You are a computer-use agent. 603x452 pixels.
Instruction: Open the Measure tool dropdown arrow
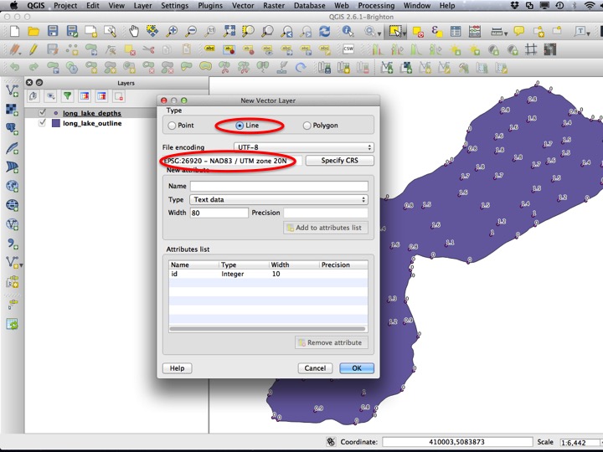click(x=506, y=33)
